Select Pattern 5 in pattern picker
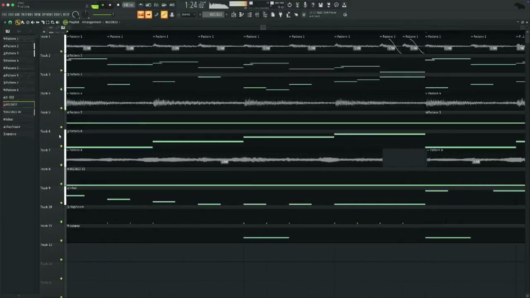The height and width of the screenshot is (298, 530). 12,68
